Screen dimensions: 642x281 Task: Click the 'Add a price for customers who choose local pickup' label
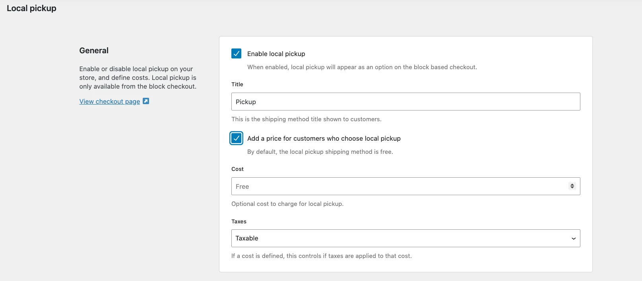pos(324,138)
